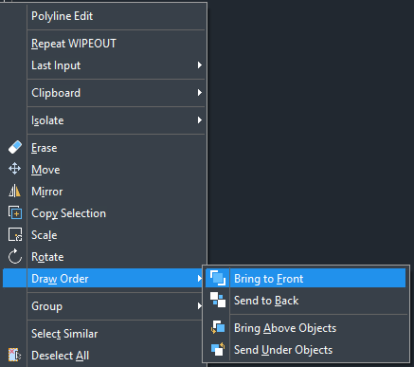Viewport: 414px width, 367px height.
Task: Click the Rotate circular arrow icon
Action: click(15, 256)
